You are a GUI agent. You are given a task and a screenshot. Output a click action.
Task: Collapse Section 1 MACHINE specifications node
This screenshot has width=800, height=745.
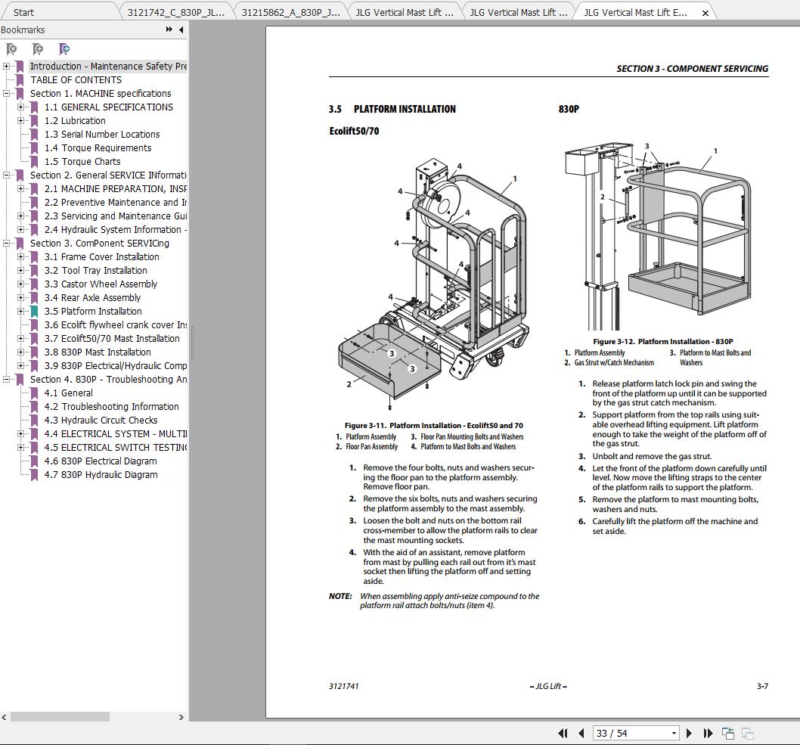pos(6,93)
